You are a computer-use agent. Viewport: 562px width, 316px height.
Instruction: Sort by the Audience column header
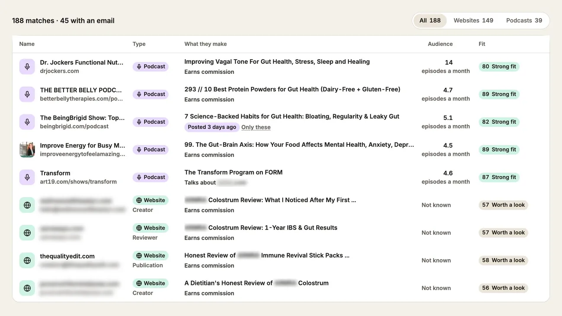point(440,44)
